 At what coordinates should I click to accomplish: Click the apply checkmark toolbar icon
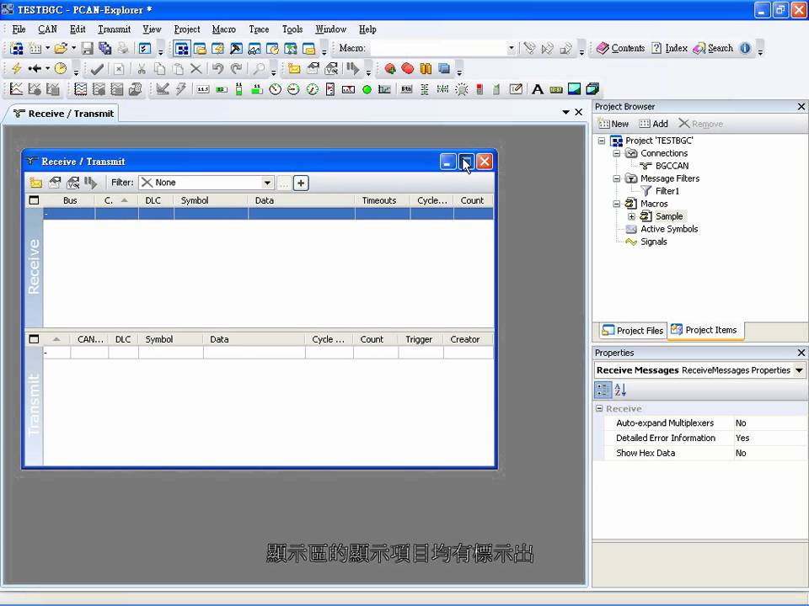tap(97, 68)
